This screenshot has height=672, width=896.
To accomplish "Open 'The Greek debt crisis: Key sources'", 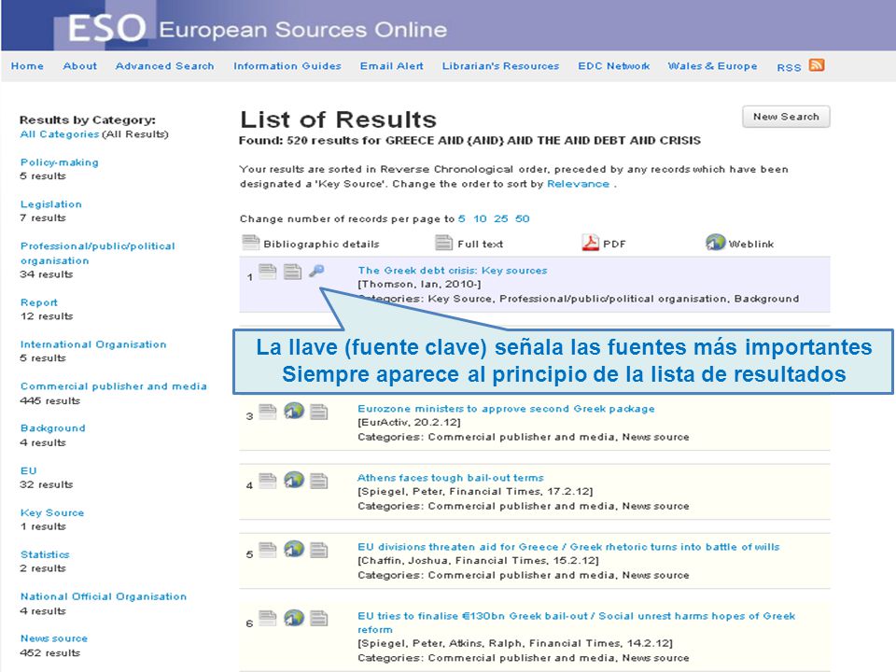I will [x=453, y=271].
